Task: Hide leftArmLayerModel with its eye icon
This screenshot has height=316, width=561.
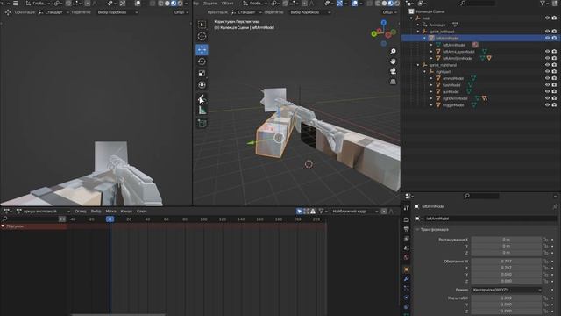Action: 547,52
